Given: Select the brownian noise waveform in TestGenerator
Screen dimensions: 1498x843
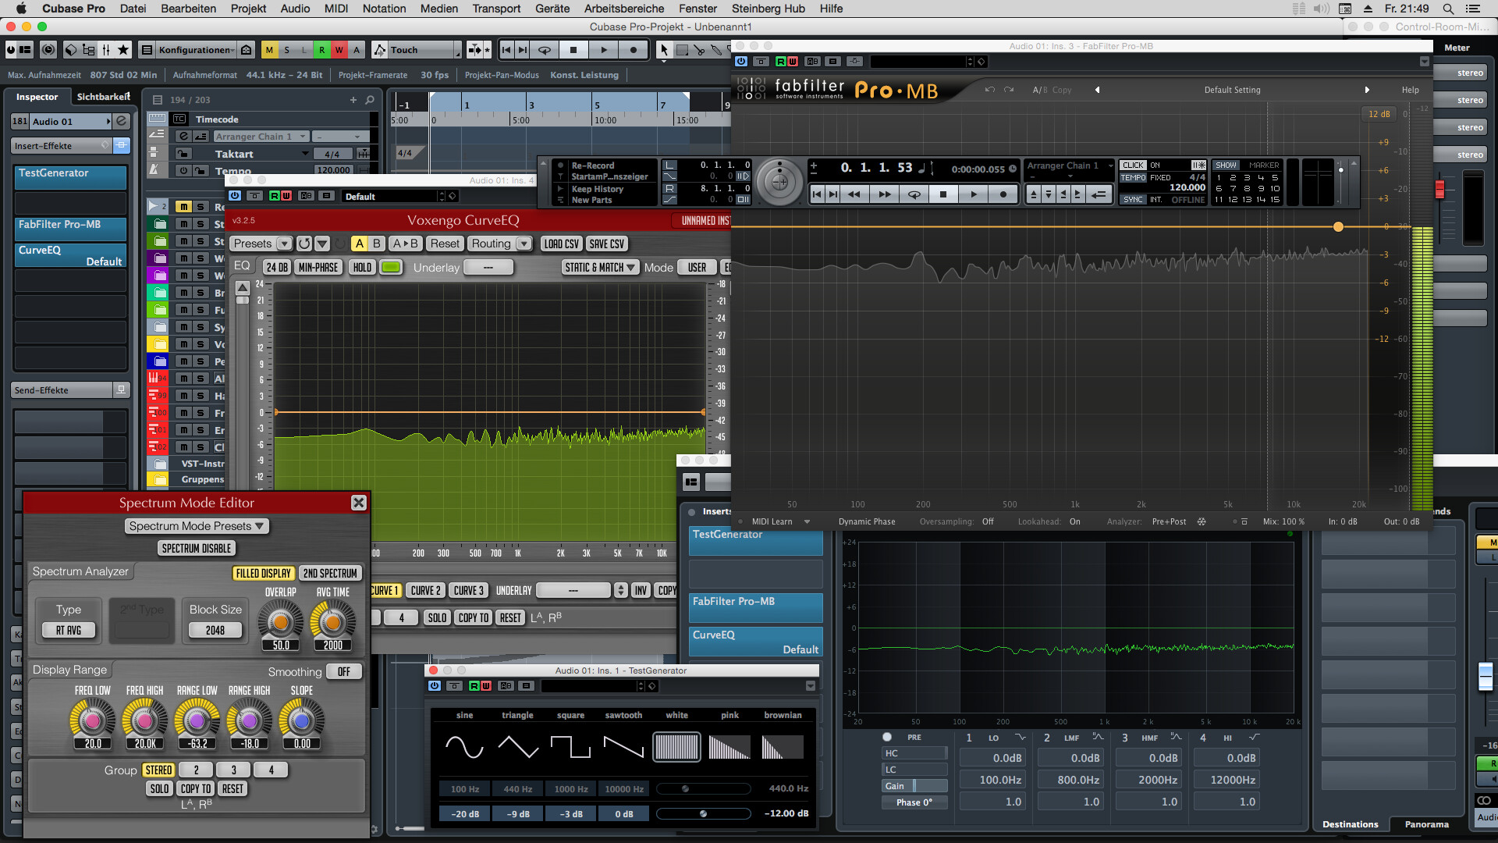Looking at the screenshot, I should 783,747.
